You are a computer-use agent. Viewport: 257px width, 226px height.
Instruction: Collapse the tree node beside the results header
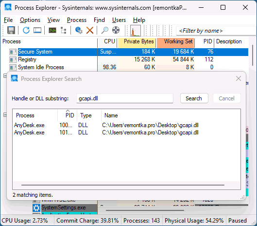(5, 115)
